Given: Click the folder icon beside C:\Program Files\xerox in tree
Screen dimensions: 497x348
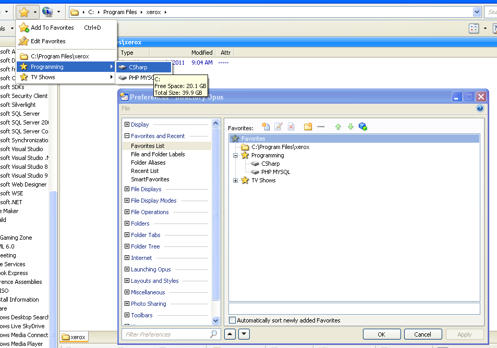Looking at the screenshot, I should coord(245,147).
